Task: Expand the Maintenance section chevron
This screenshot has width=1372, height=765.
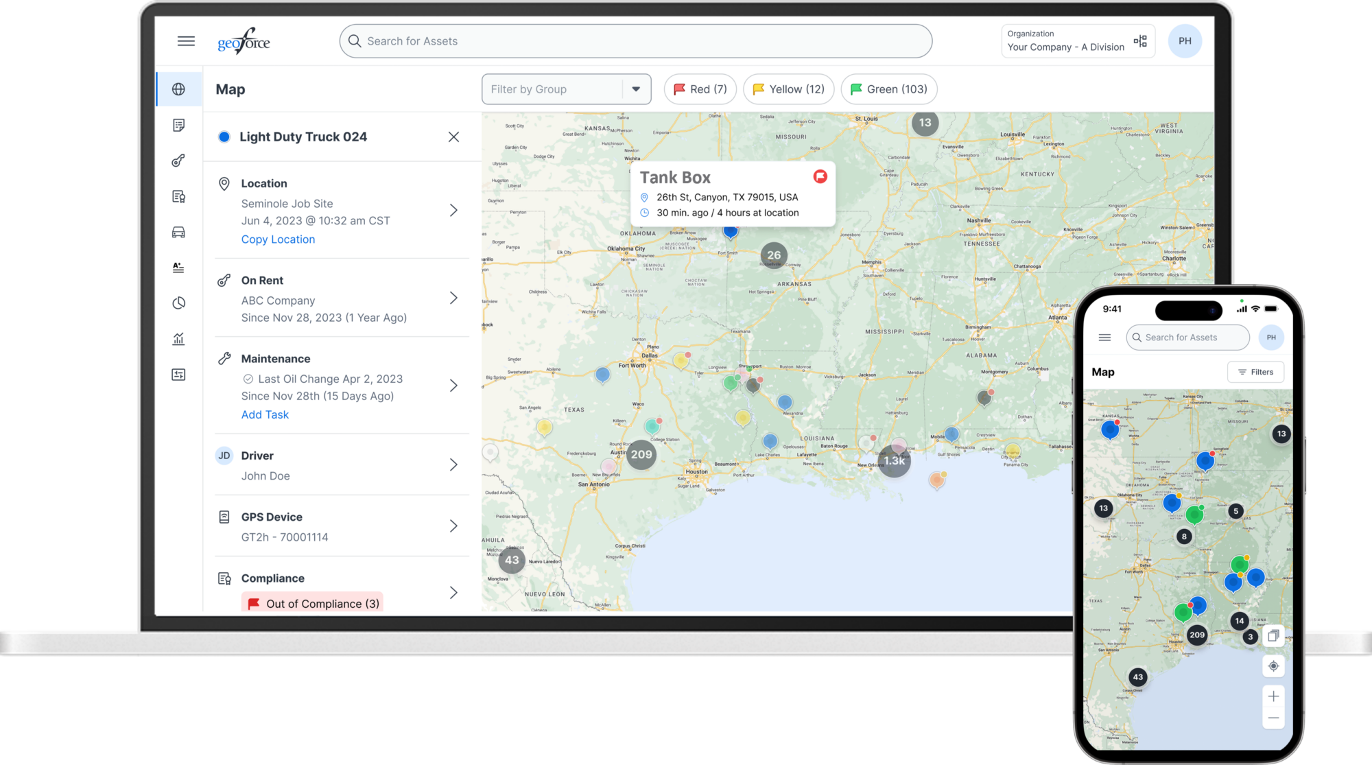Action: coord(453,386)
